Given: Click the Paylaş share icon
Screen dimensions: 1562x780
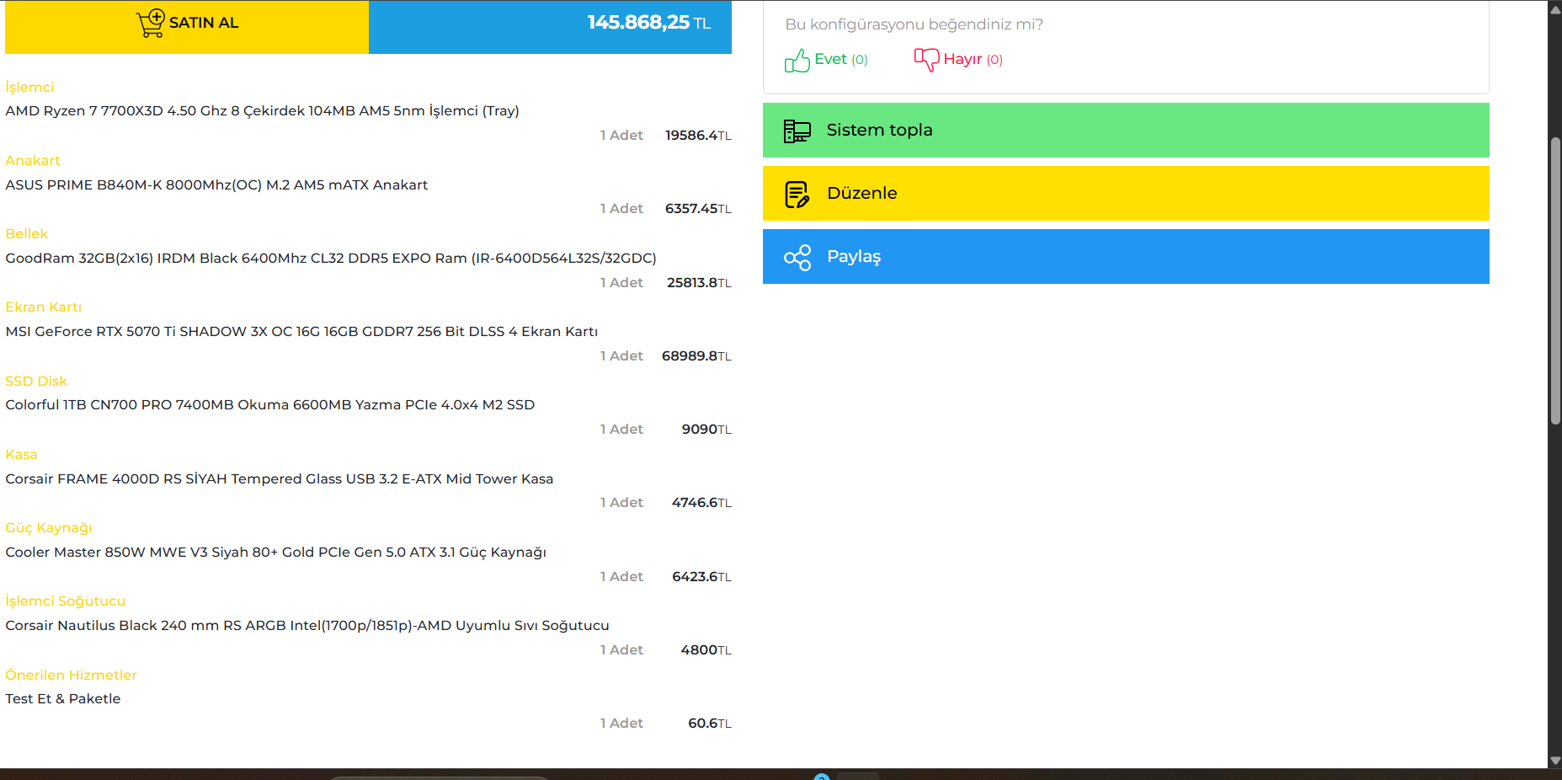Looking at the screenshot, I should tap(797, 257).
